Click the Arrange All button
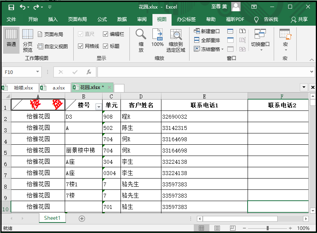 coord(207,40)
